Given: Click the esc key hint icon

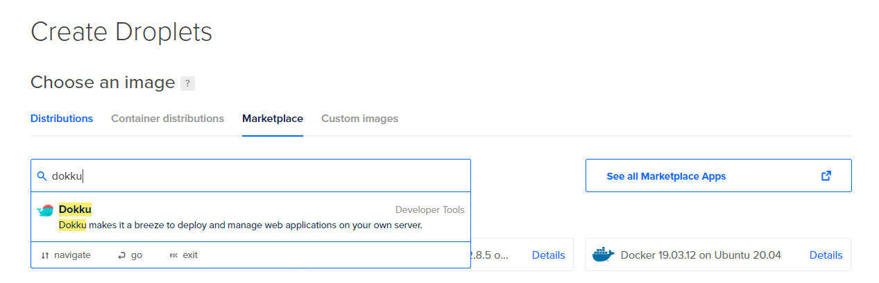Looking at the screenshot, I should coord(173,255).
